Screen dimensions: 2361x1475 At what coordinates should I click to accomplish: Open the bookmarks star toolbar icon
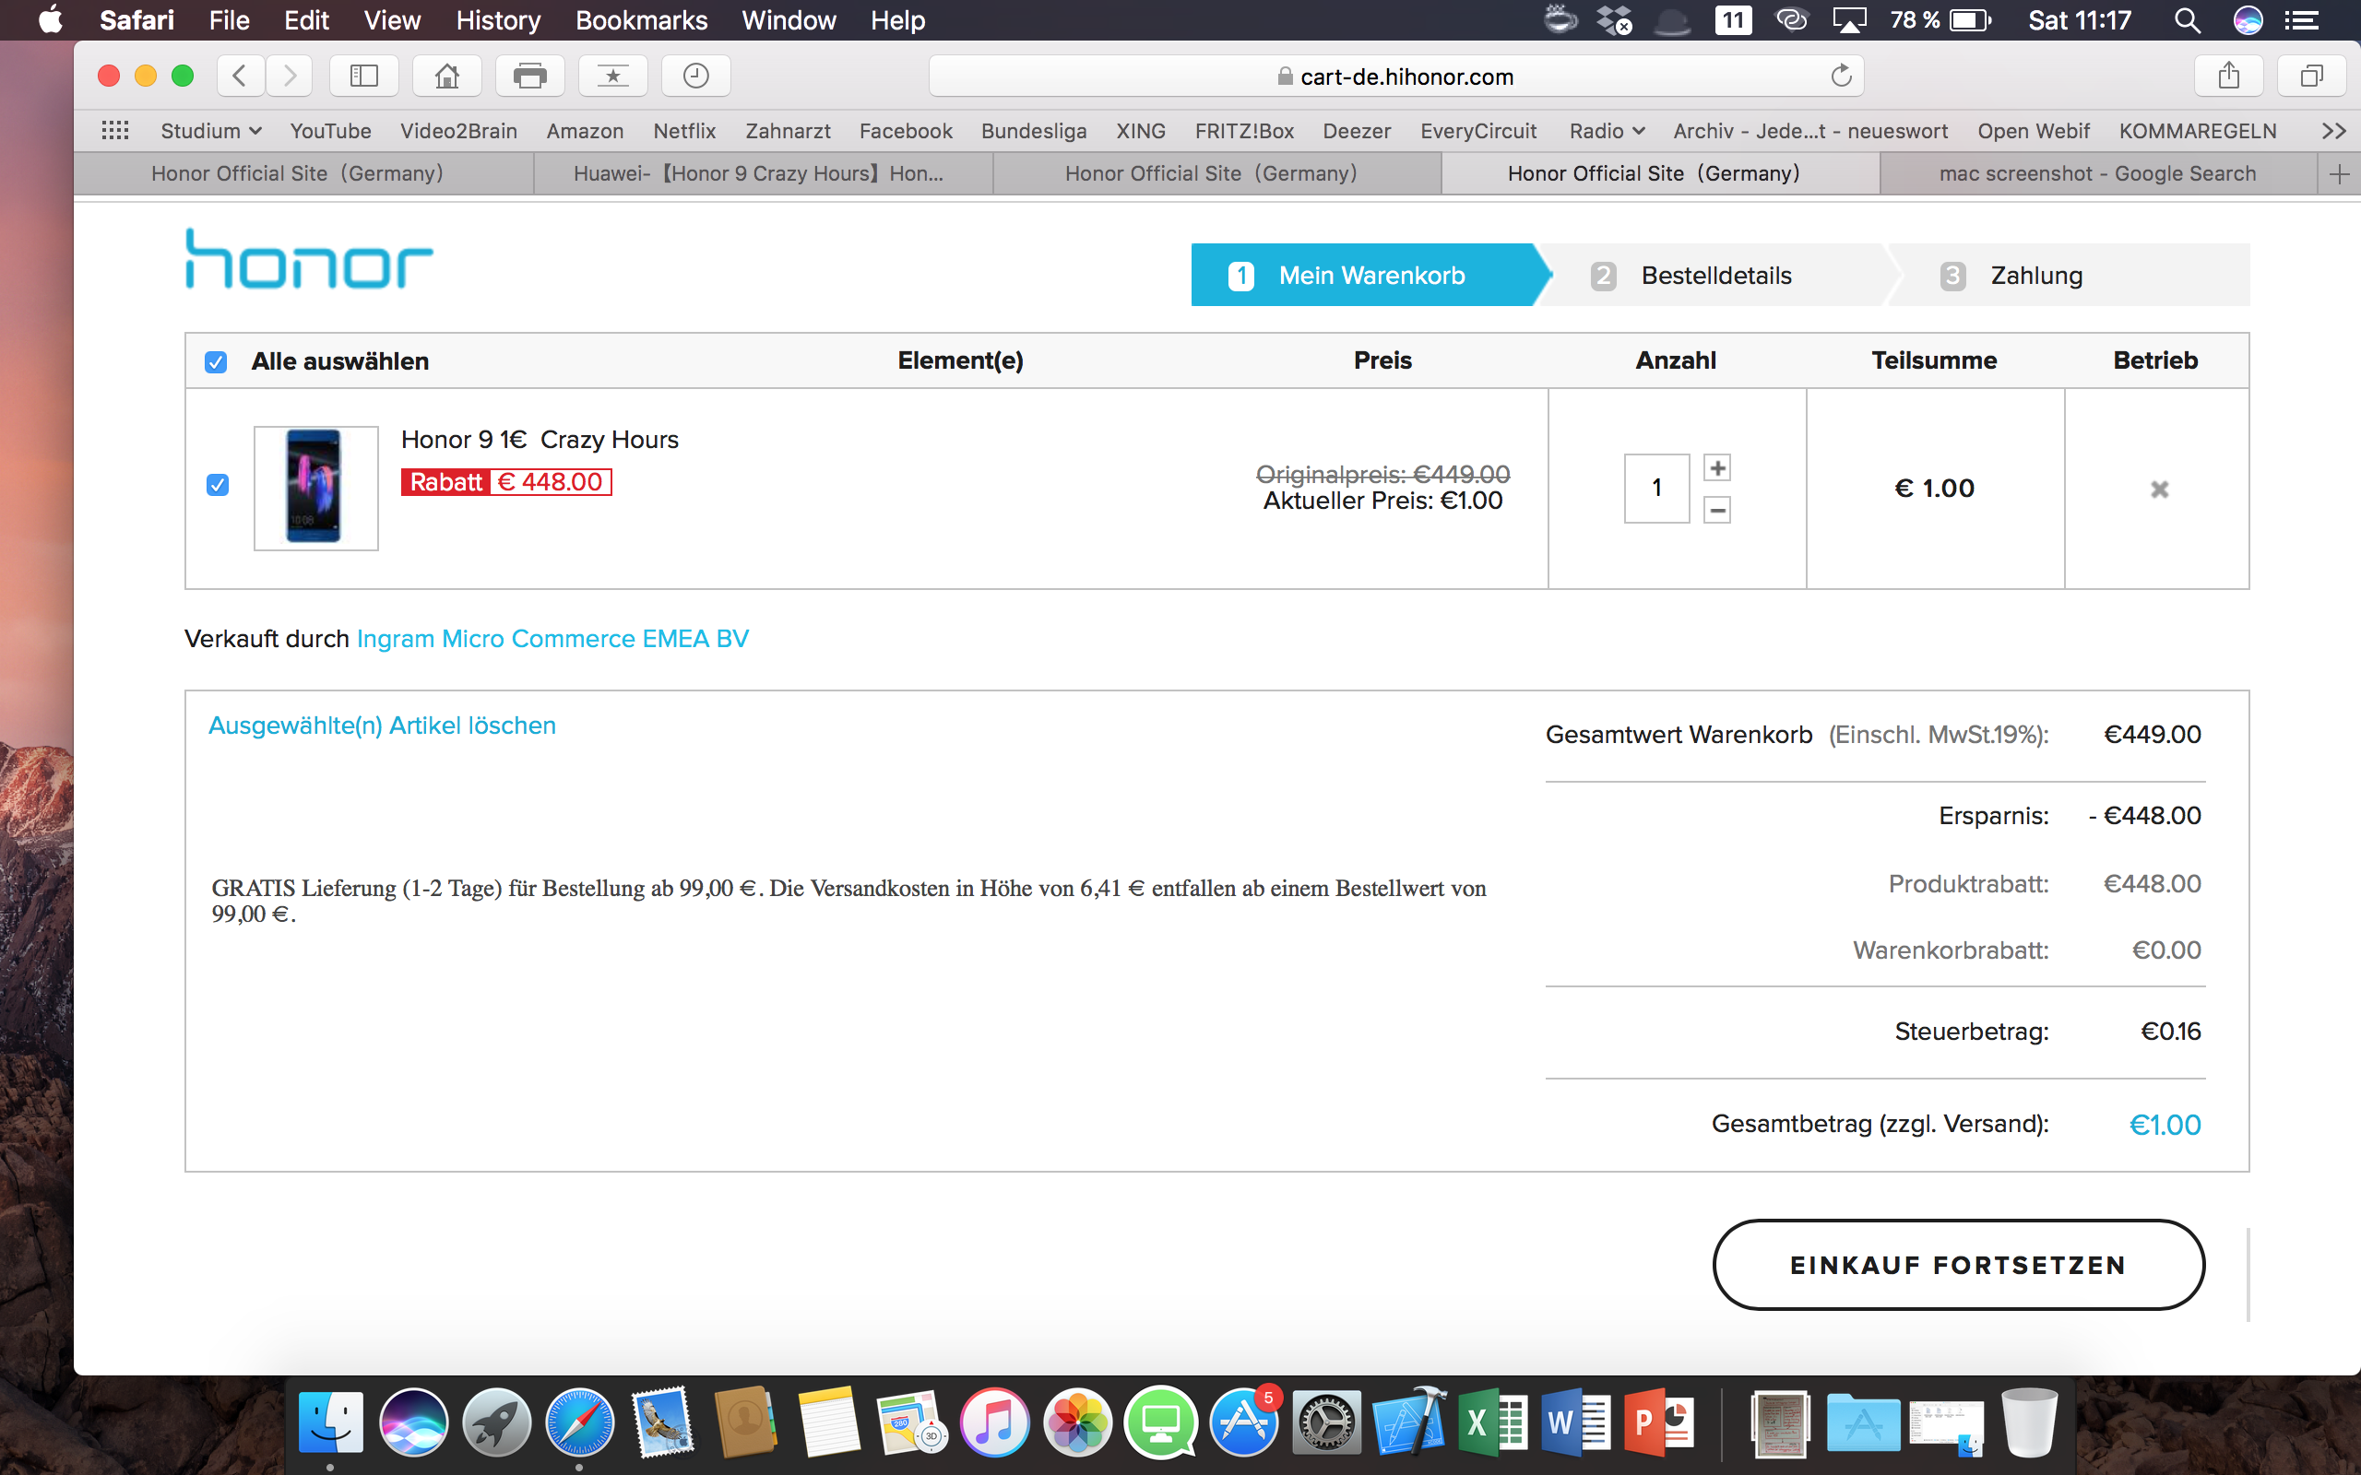[x=612, y=77]
